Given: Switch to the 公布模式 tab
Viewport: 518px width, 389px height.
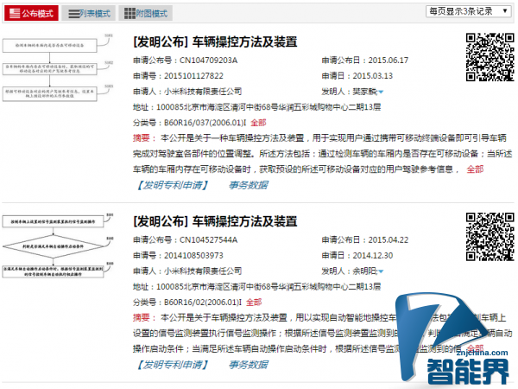Looking at the screenshot, I should [x=31, y=14].
